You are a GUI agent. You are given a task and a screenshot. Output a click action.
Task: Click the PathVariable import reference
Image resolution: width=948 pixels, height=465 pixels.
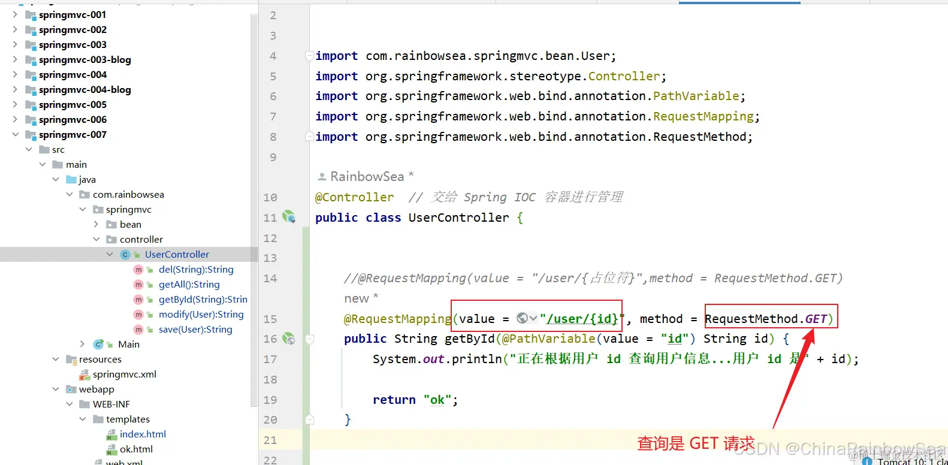(696, 96)
